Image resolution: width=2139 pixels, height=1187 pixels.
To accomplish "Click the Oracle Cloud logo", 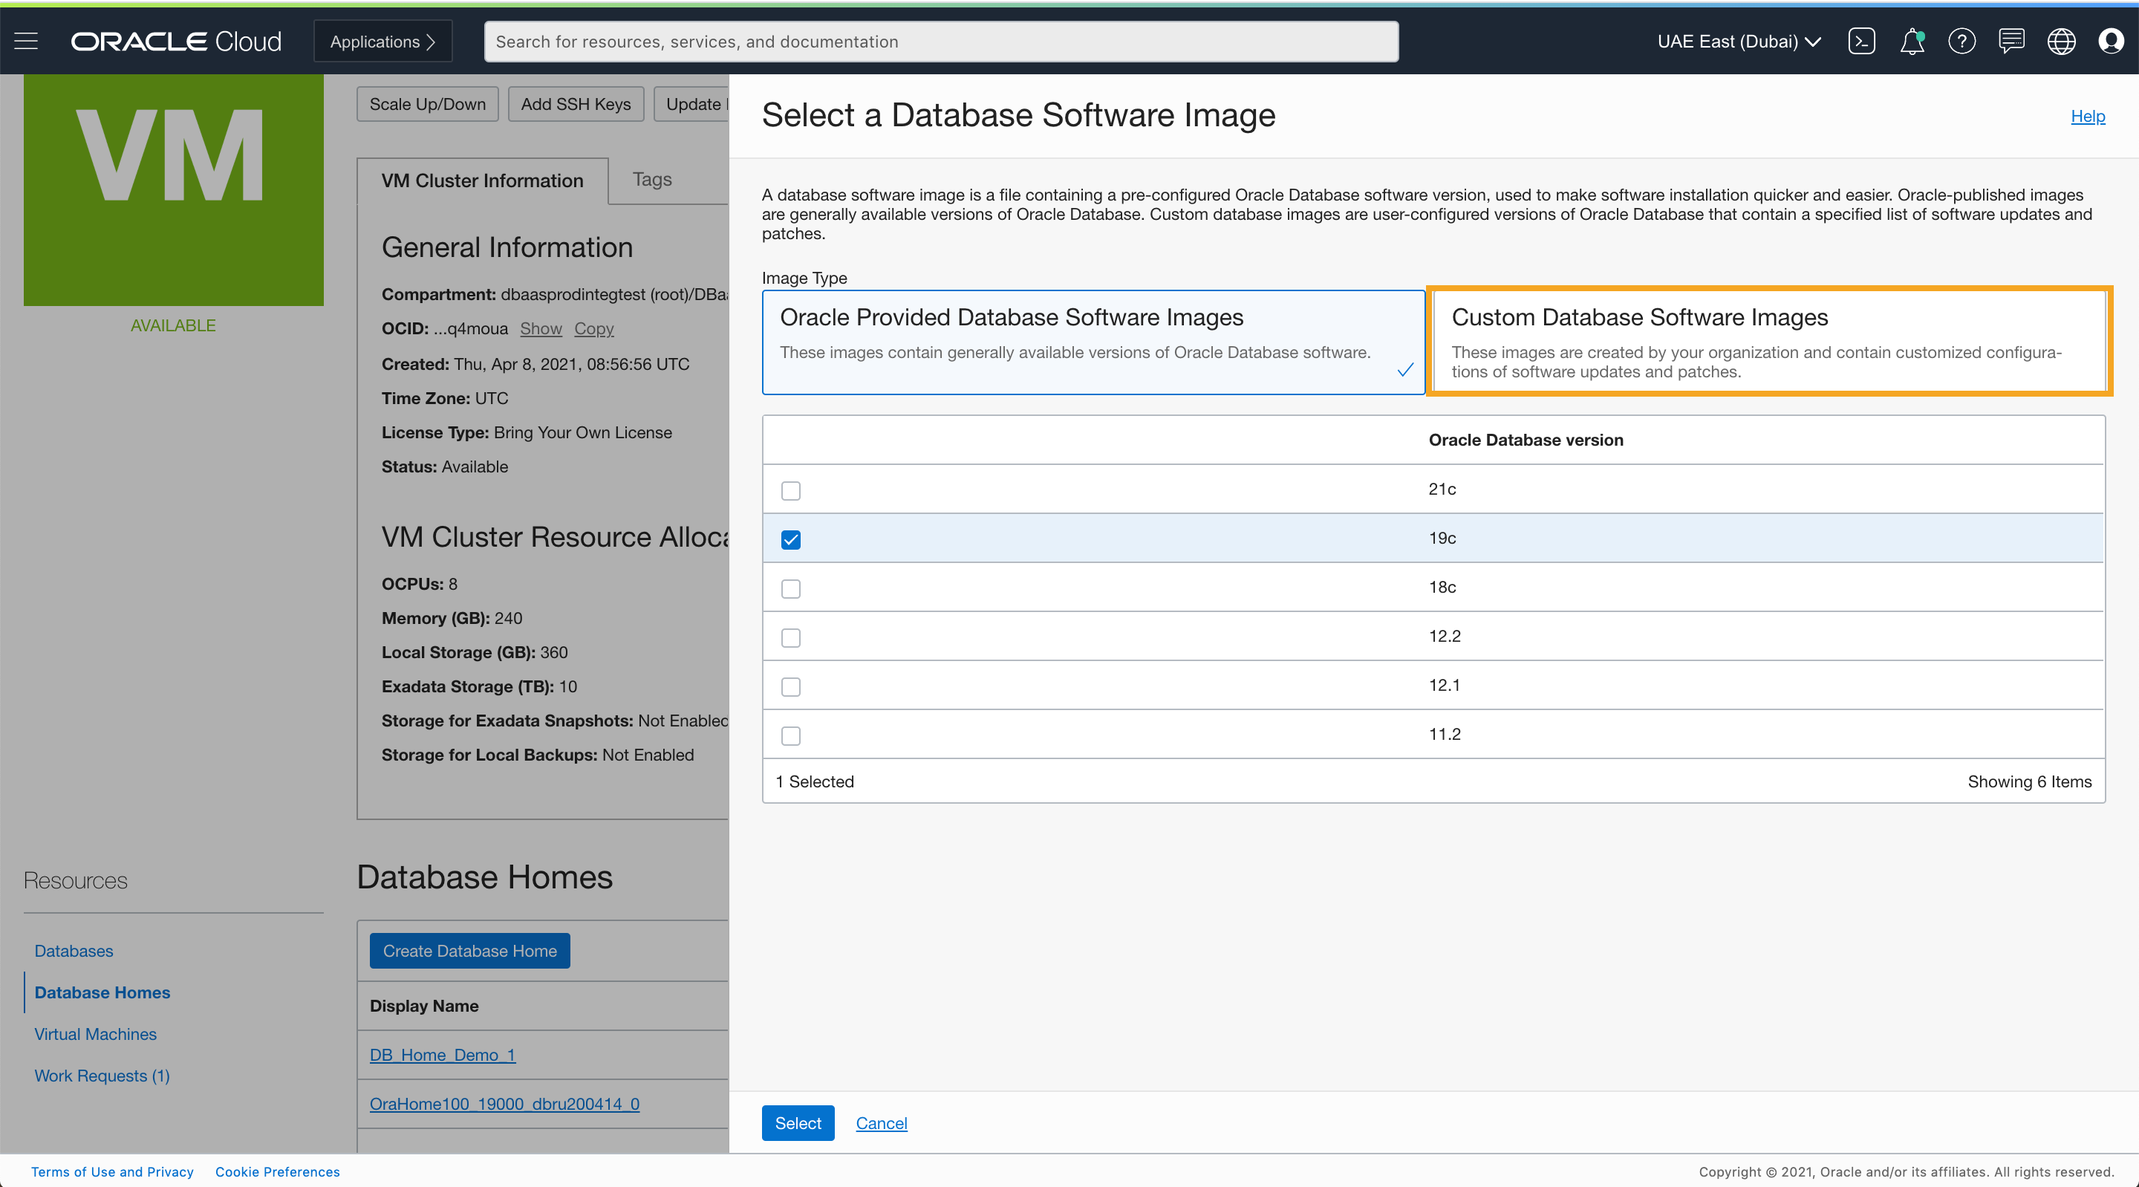I will (x=176, y=41).
